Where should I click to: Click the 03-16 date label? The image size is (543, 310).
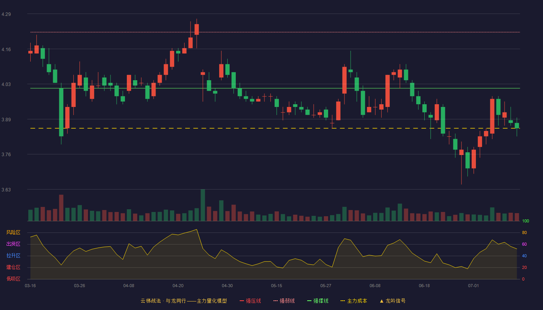30,286
